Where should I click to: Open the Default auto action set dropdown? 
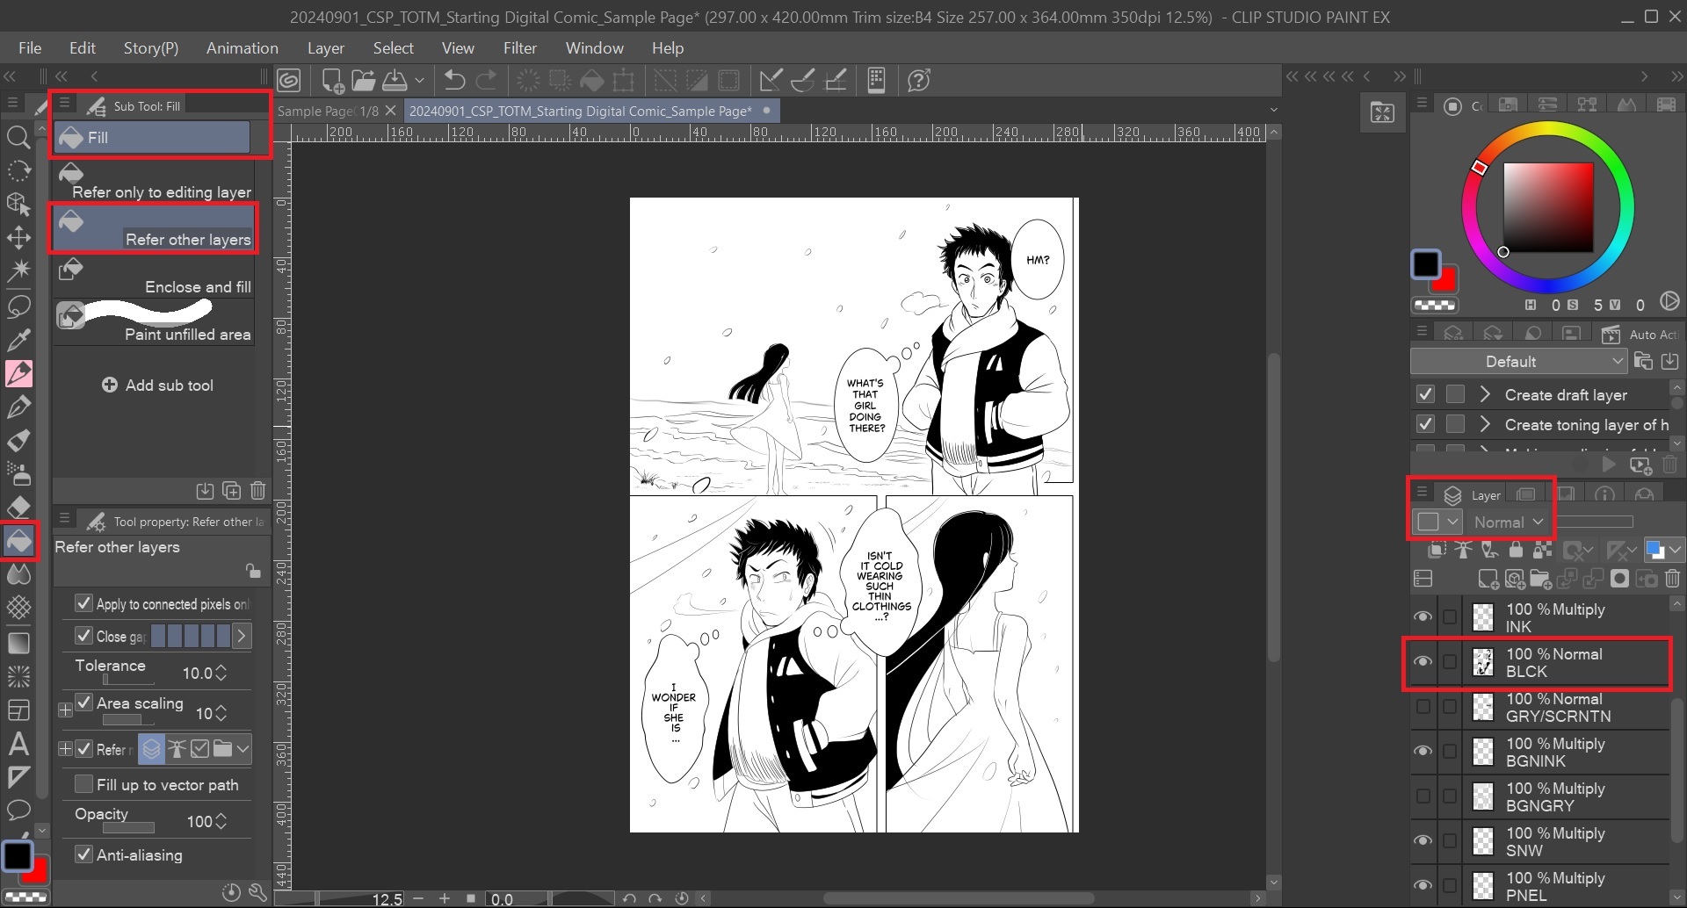1518,362
